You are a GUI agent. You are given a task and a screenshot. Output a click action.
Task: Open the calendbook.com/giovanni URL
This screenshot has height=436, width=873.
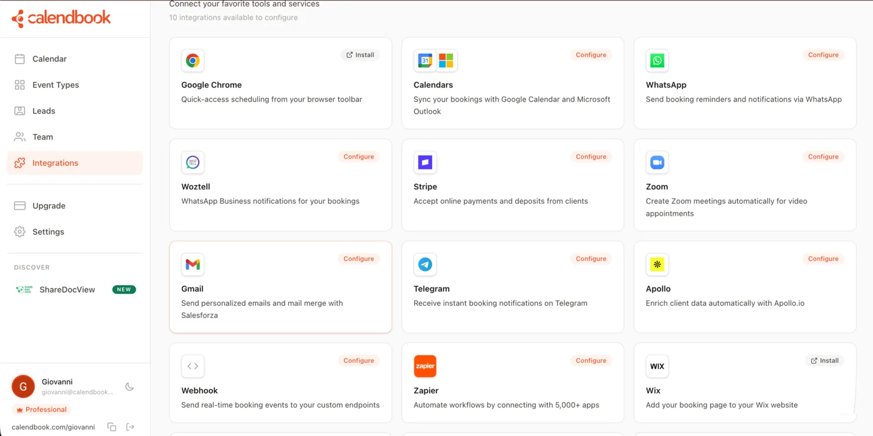tap(53, 427)
